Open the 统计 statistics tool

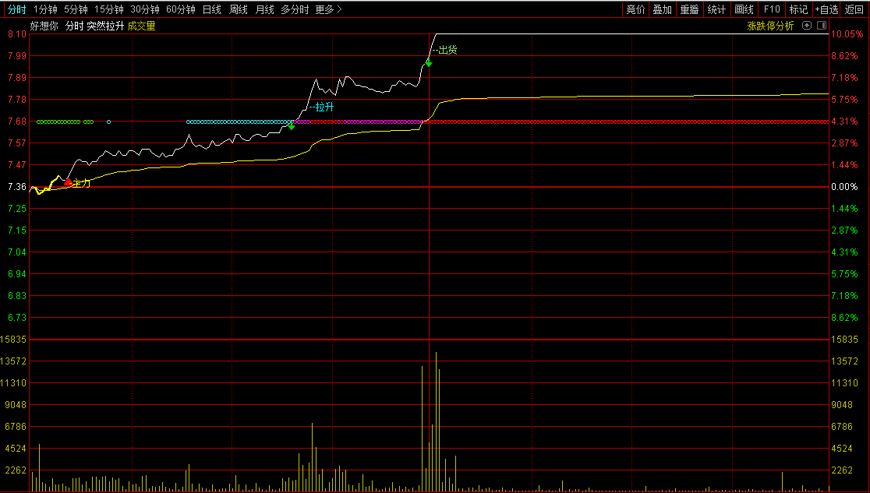coord(716,9)
